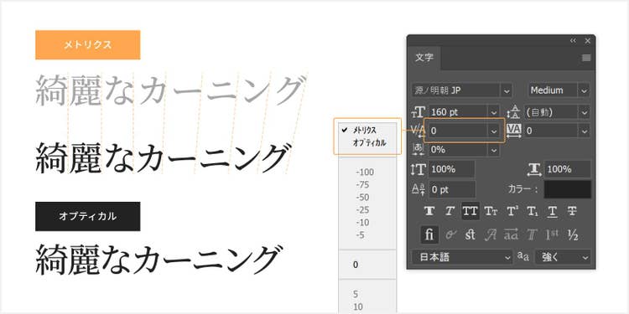Click swash OpenType icon
Image resolution: width=629 pixels, height=314 pixels.
[x=491, y=235]
